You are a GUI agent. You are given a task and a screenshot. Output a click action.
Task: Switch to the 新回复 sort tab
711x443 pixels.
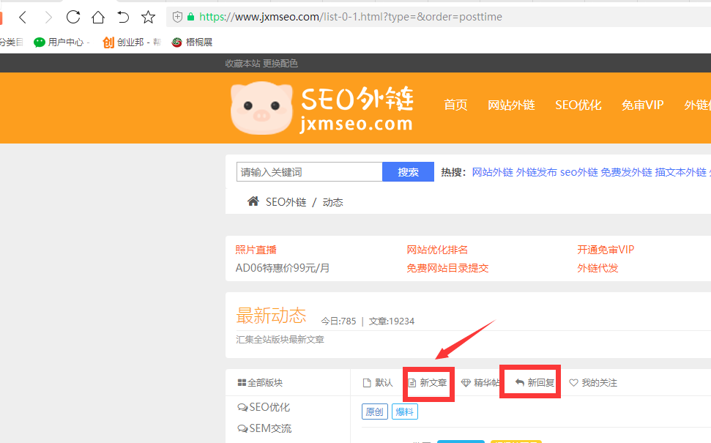tap(535, 383)
